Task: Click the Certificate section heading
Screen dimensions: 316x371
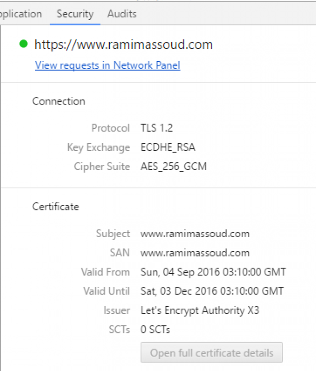Action: point(55,207)
